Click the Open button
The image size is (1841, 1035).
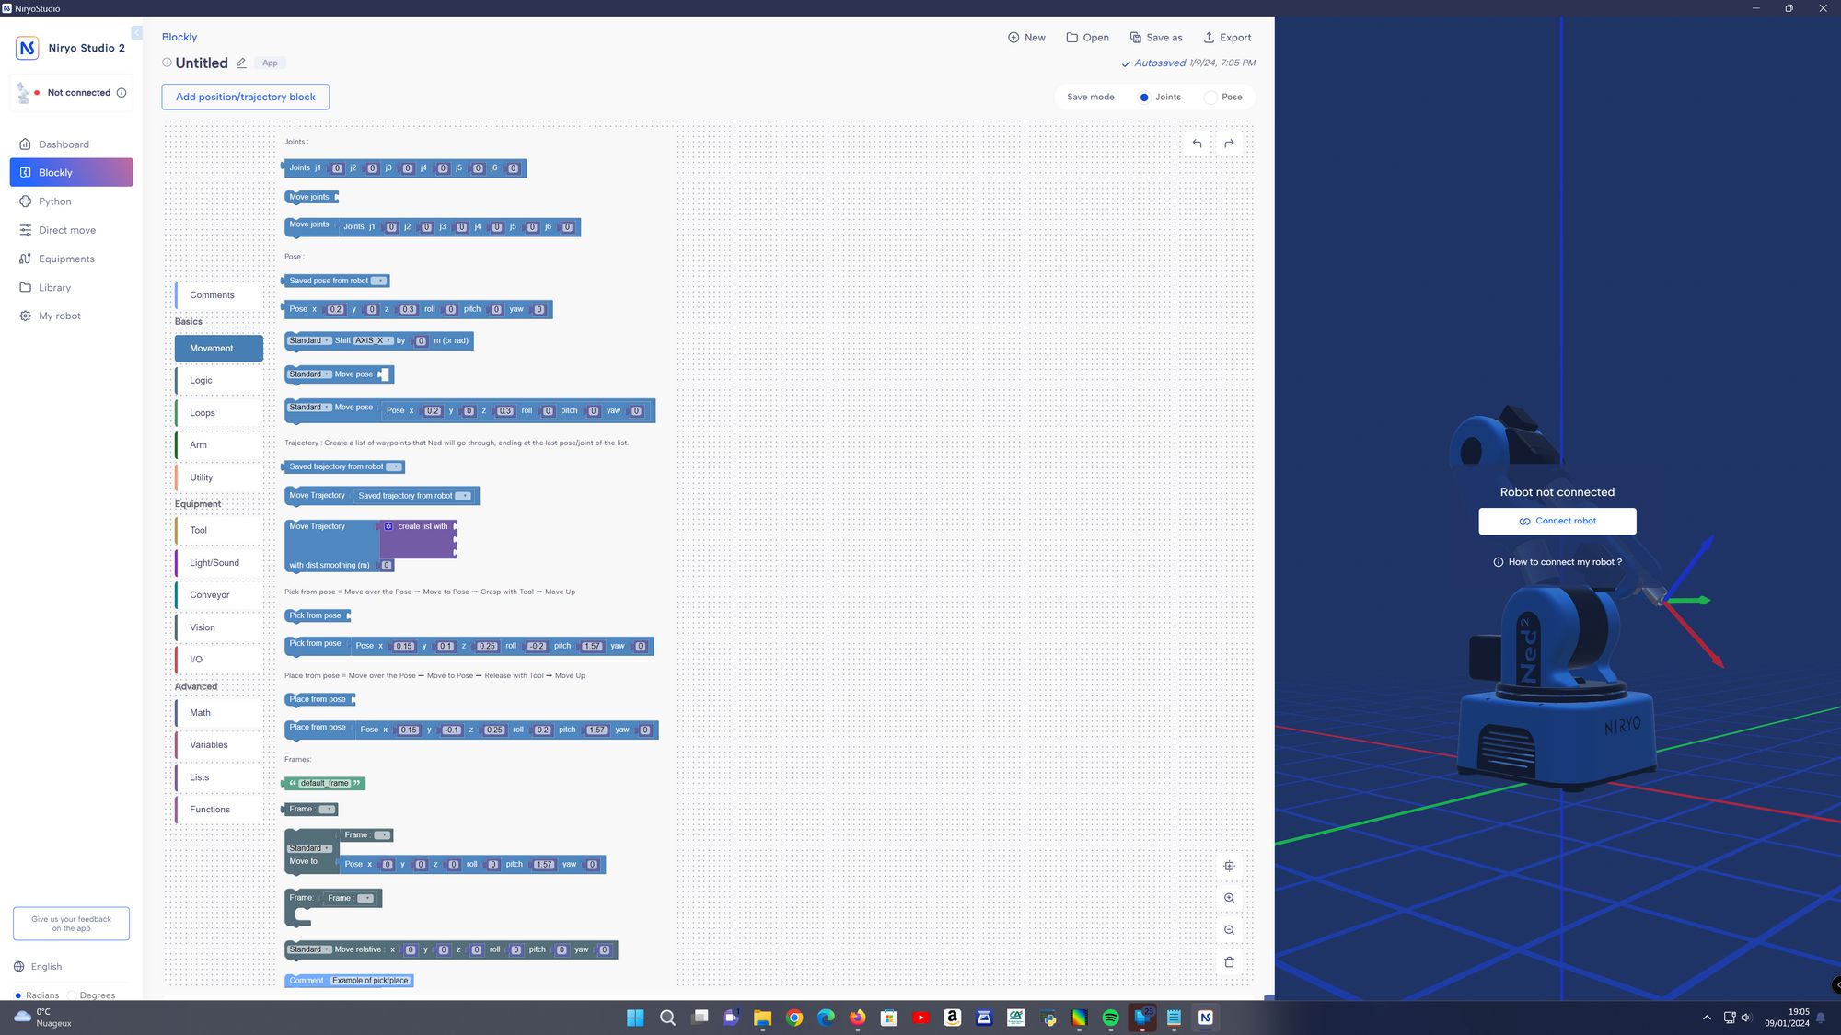click(x=1087, y=38)
